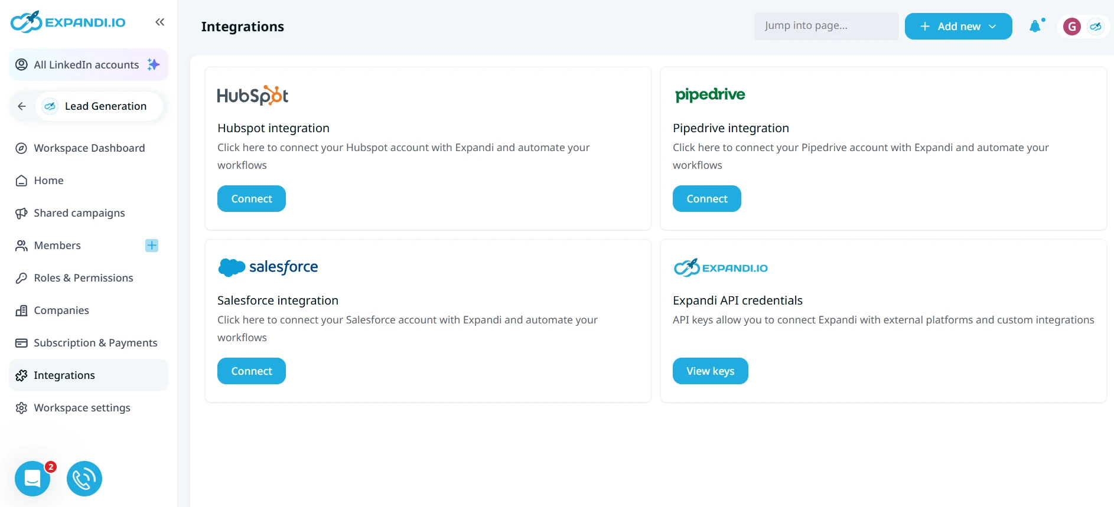Image resolution: width=1114 pixels, height=507 pixels.
Task: Click the plus toggle next to Members
Action: (x=152, y=246)
